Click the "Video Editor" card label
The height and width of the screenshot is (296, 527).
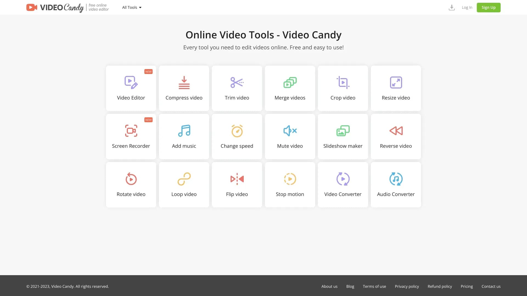pyautogui.click(x=131, y=98)
